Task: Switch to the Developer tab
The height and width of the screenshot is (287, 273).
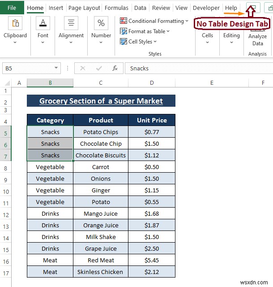Action: (x=206, y=8)
